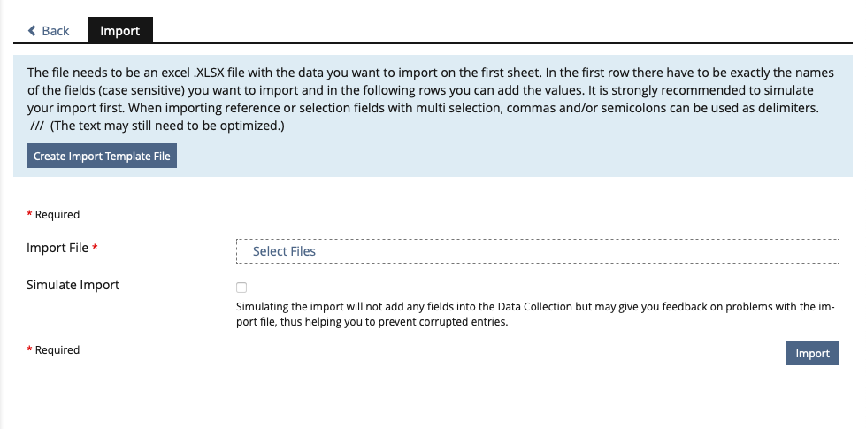Click the top Required note
The height and width of the screenshot is (429, 866).
(57, 214)
